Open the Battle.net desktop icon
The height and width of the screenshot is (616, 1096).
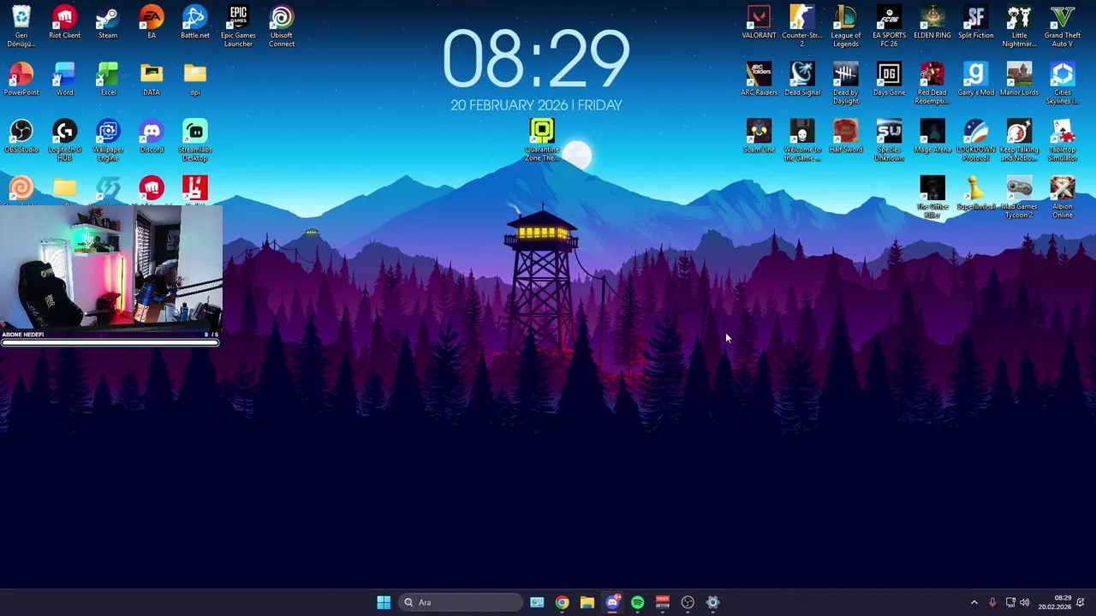(194, 23)
